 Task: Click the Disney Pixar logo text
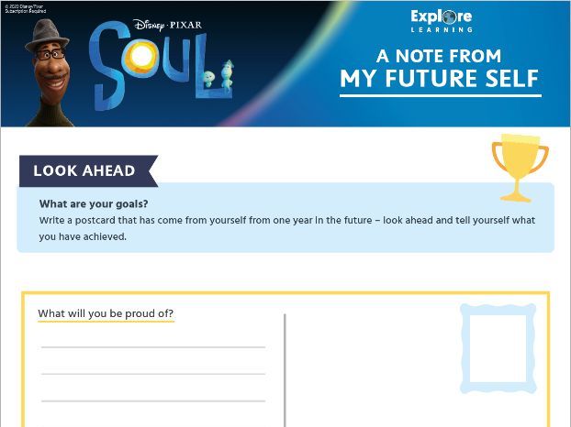click(167, 25)
